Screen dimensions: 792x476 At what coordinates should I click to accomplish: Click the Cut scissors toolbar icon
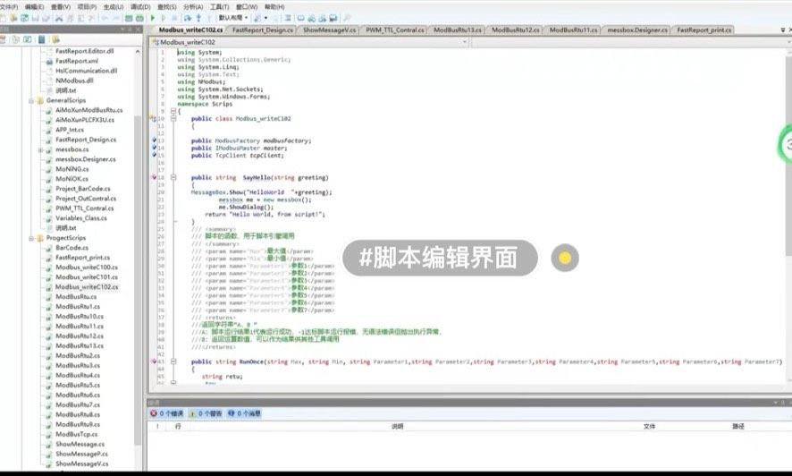point(59,18)
